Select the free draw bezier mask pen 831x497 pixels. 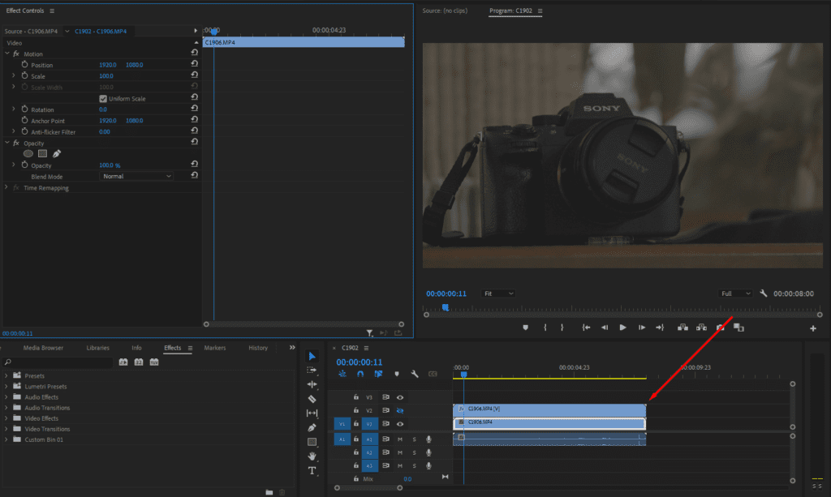click(57, 153)
